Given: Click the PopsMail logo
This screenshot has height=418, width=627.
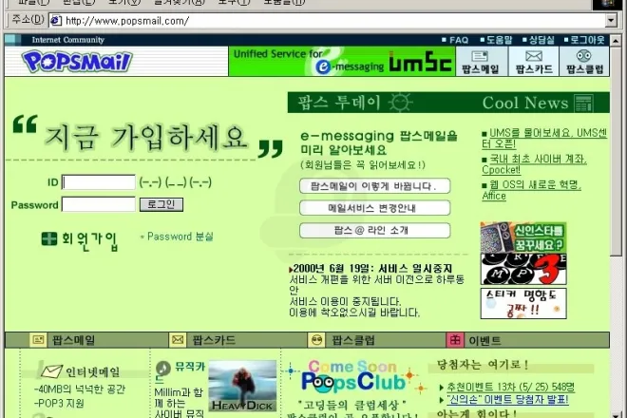Looking at the screenshot, I should (x=77, y=62).
